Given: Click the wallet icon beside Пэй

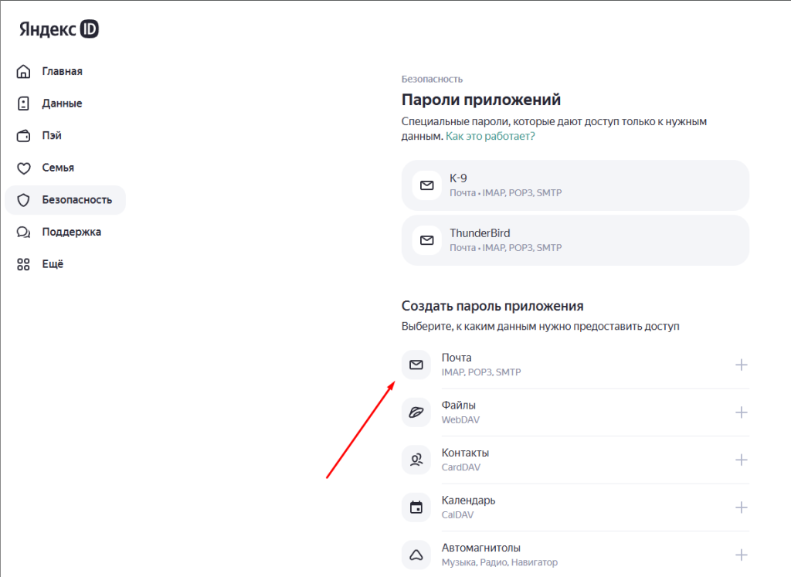Looking at the screenshot, I should 23,135.
